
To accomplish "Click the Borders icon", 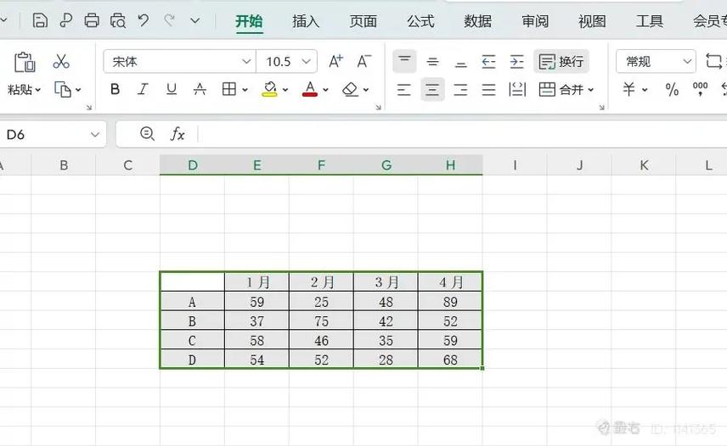I will [x=229, y=89].
